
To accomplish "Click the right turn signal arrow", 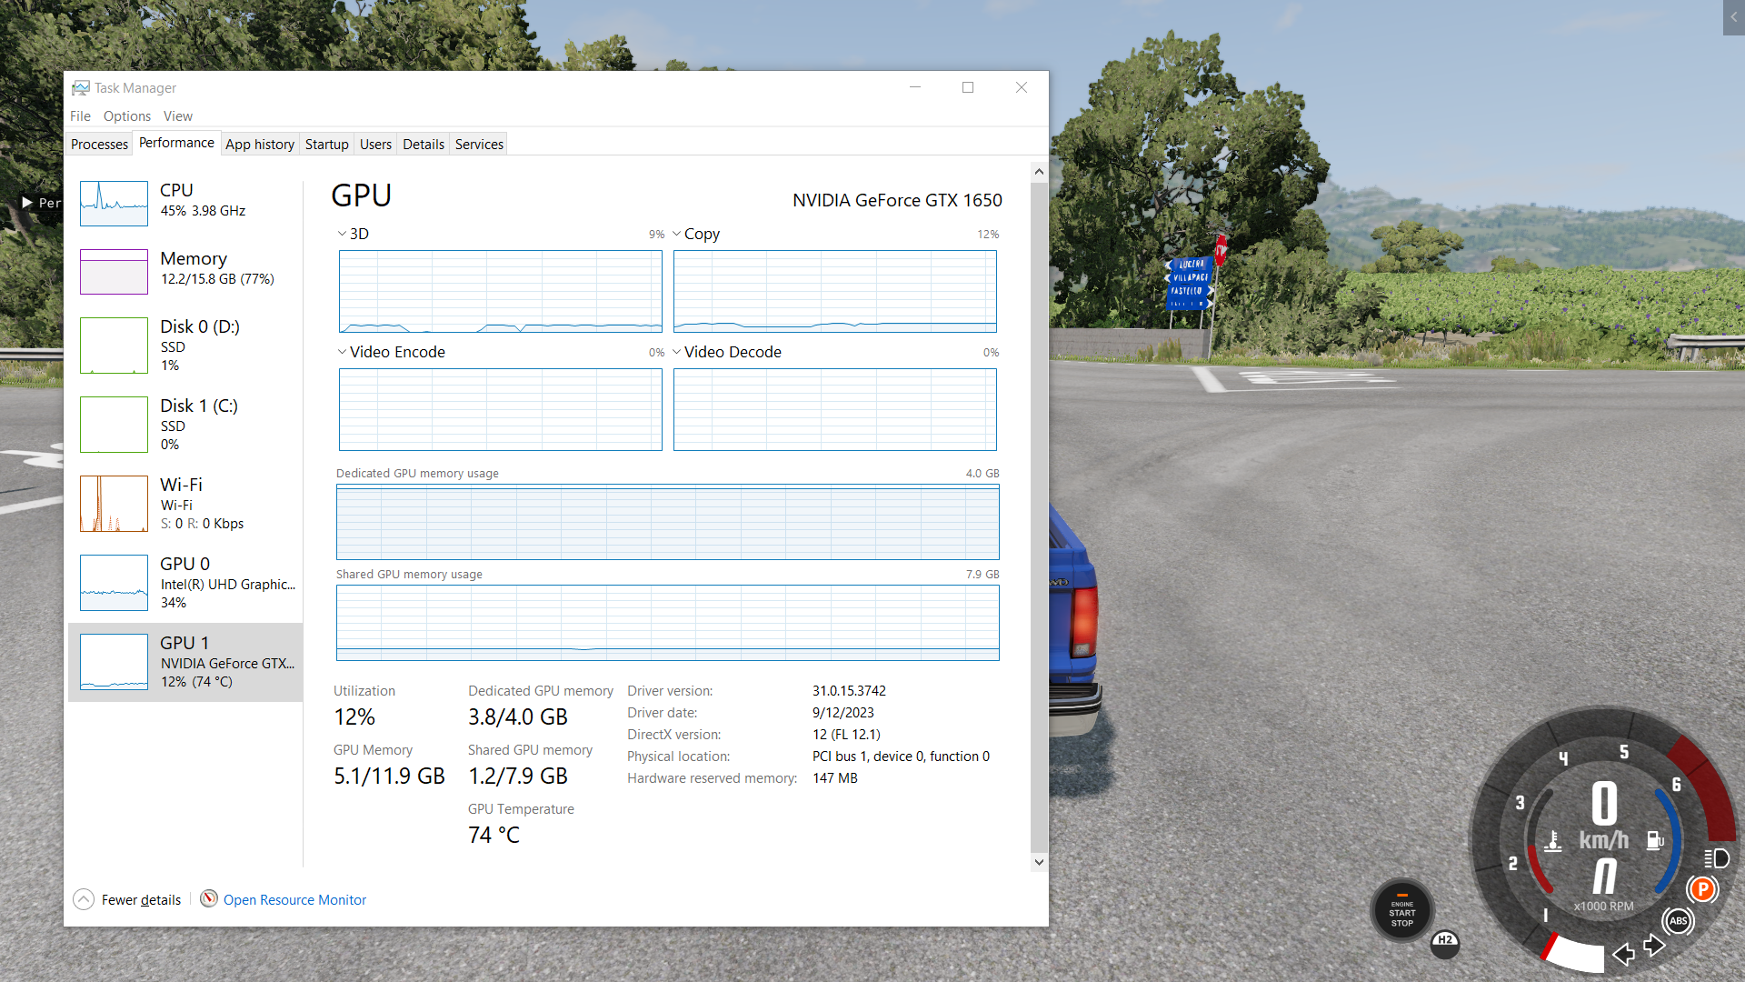I will tap(1655, 946).
